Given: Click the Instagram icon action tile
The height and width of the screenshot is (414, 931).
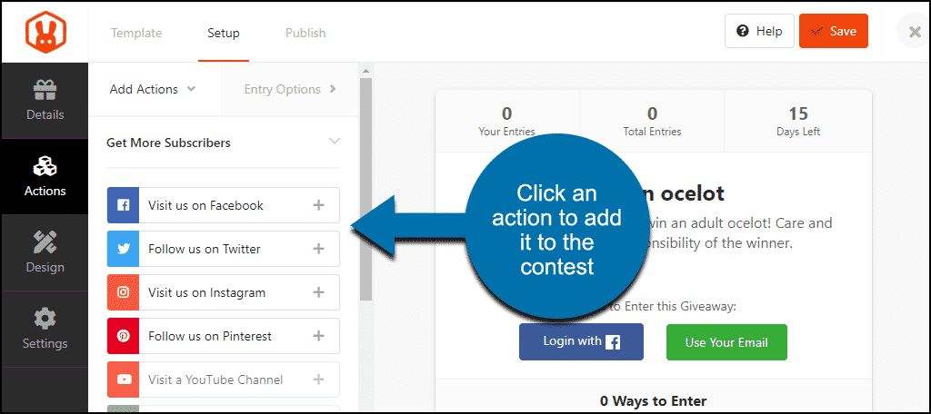Looking at the screenshot, I should coord(123,292).
